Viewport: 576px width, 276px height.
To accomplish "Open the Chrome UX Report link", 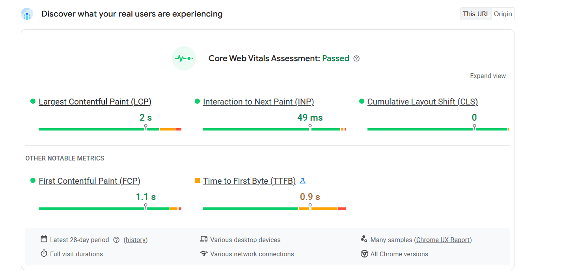I will [x=443, y=240].
